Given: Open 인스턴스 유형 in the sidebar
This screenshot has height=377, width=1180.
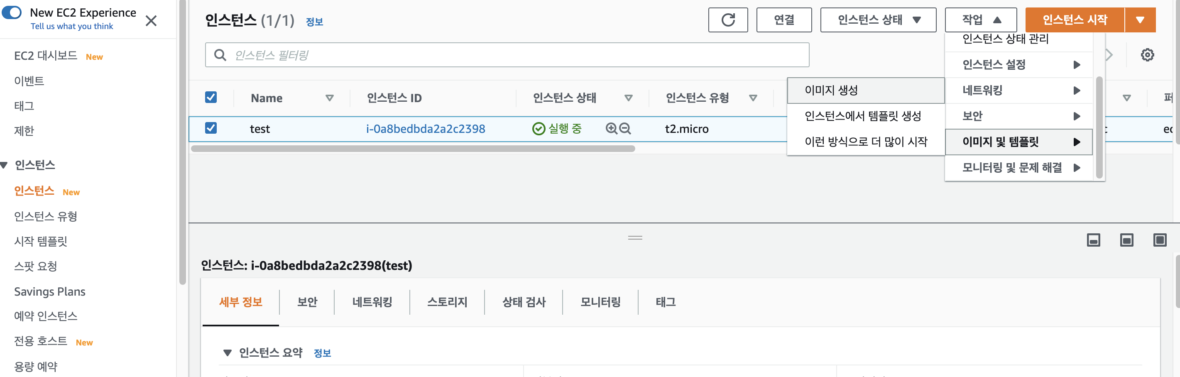Looking at the screenshot, I should click(45, 216).
